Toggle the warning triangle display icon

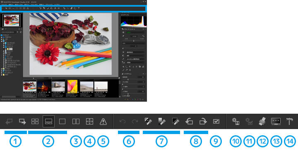(103, 122)
